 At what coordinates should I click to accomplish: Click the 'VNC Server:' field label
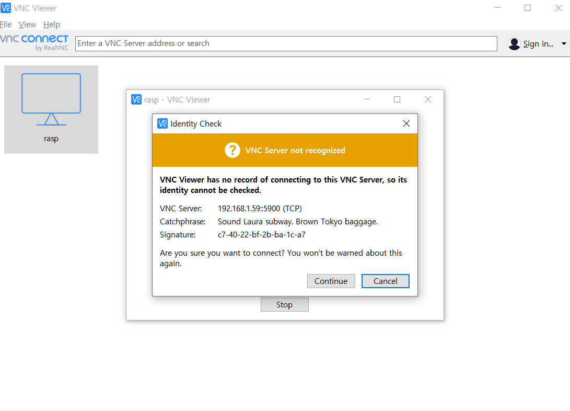181,209
